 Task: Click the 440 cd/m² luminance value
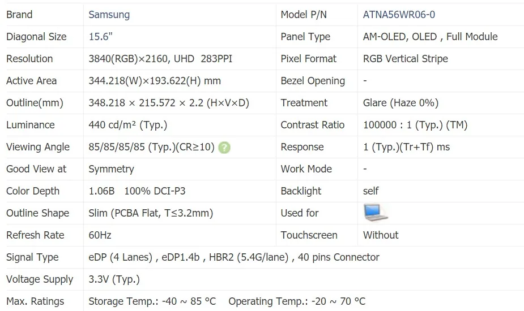127,125
